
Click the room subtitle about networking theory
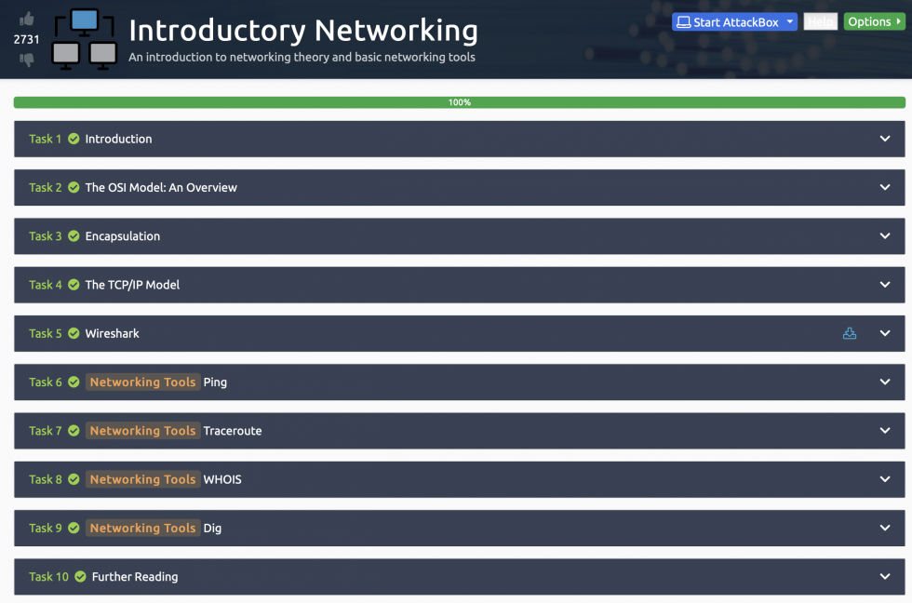pyautogui.click(x=302, y=57)
